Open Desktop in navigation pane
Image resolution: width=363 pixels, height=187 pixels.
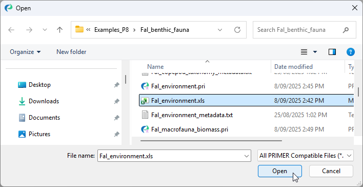[39, 85]
